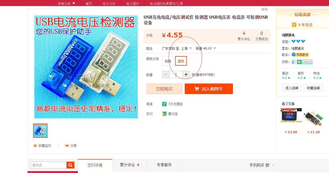The height and width of the screenshot is (173, 329).
Task: Select the 白色 color option
Action: 168,61
